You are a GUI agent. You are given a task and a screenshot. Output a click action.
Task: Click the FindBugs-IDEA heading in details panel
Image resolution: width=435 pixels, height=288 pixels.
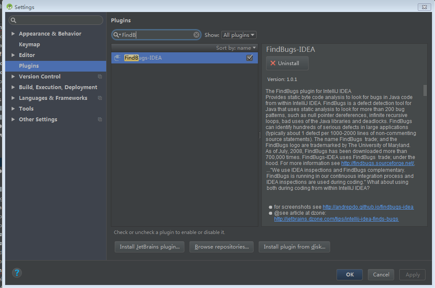[x=291, y=50]
